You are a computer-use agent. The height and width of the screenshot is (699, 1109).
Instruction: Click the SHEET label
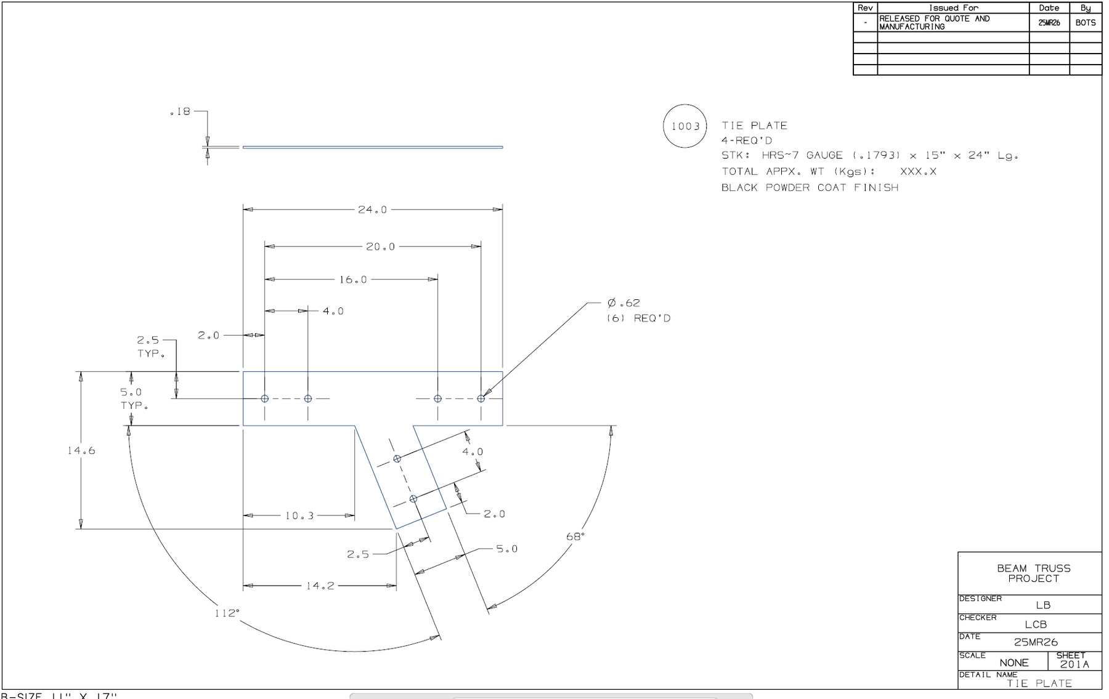click(1071, 655)
